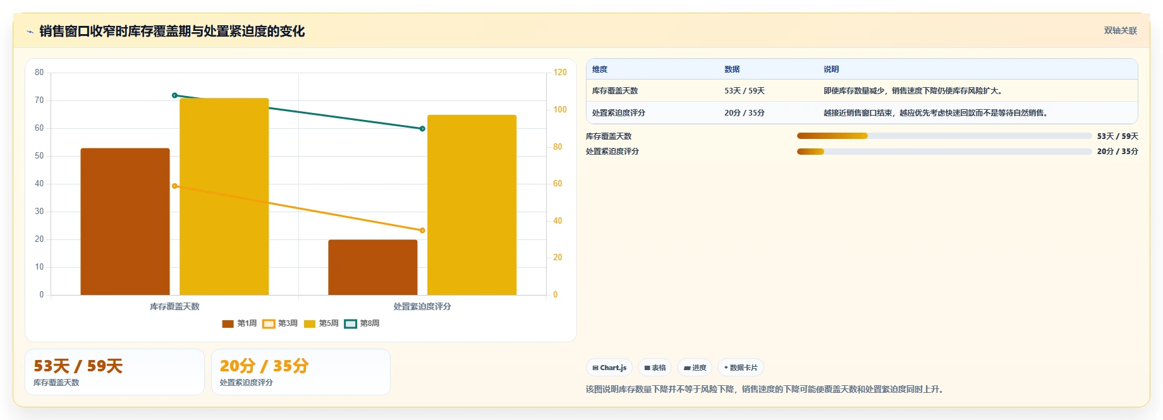Click the 说明 table column header
Viewport: 1163px width, 420px height.
[x=831, y=69]
